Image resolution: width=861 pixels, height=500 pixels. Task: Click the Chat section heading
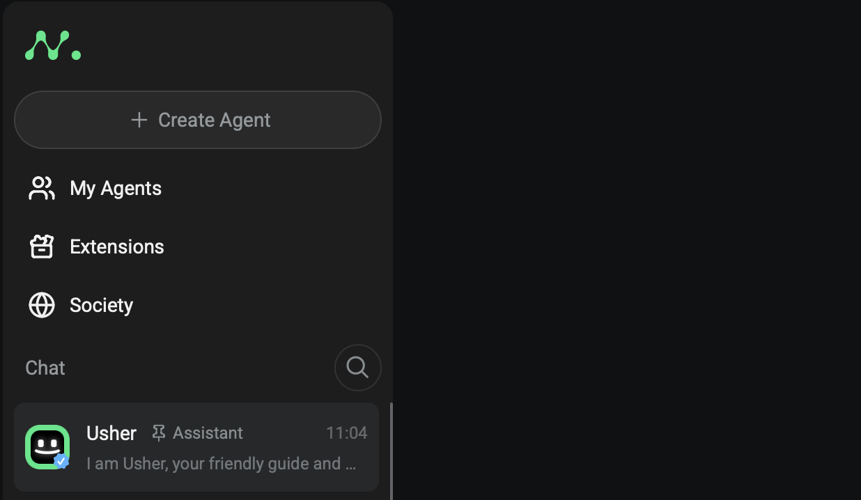[x=45, y=368]
